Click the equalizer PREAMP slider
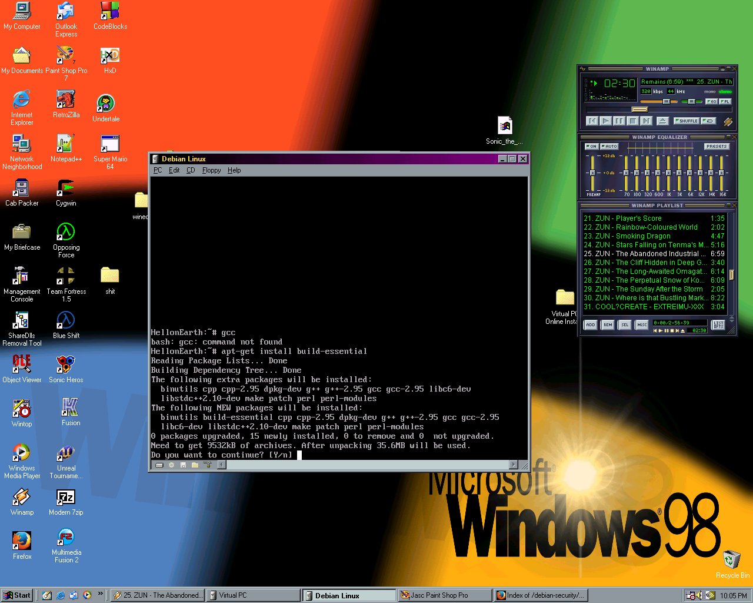 pyautogui.click(x=592, y=173)
